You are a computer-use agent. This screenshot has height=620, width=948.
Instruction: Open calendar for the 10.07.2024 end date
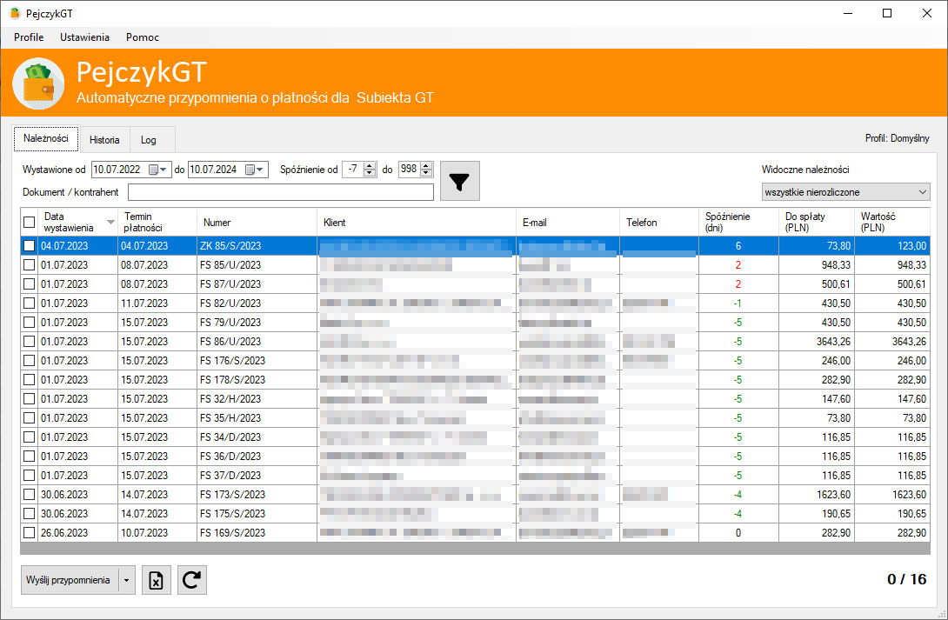[x=255, y=170]
